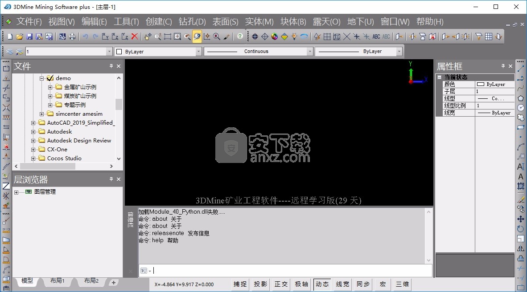Open the ByLayer lineweight dropdown
The height and width of the screenshot is (292, 527).
(399, 51)
